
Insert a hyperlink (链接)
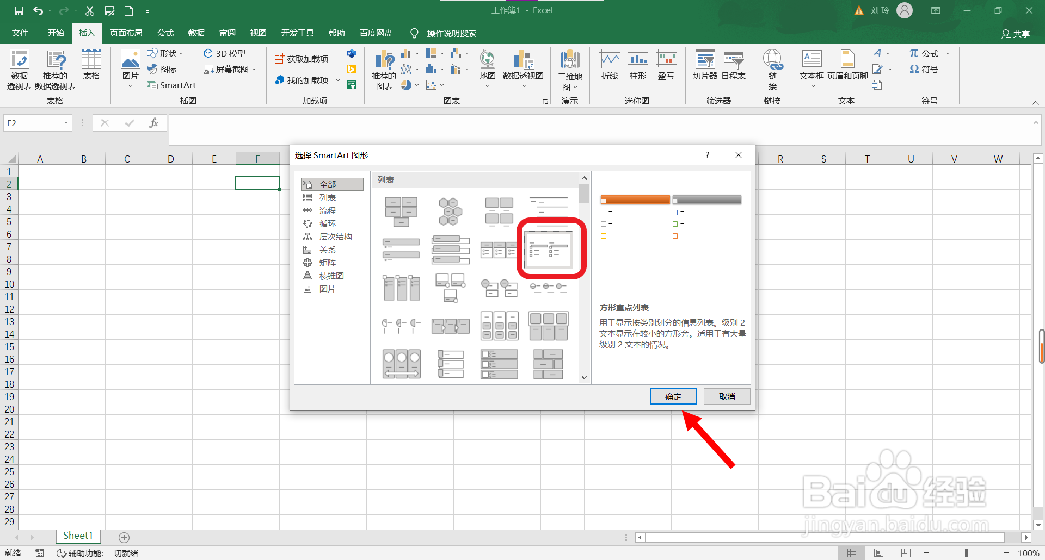pyautogui.click(x=772, y=70)
